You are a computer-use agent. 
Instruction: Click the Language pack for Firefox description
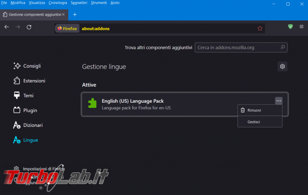coord(136,108)
